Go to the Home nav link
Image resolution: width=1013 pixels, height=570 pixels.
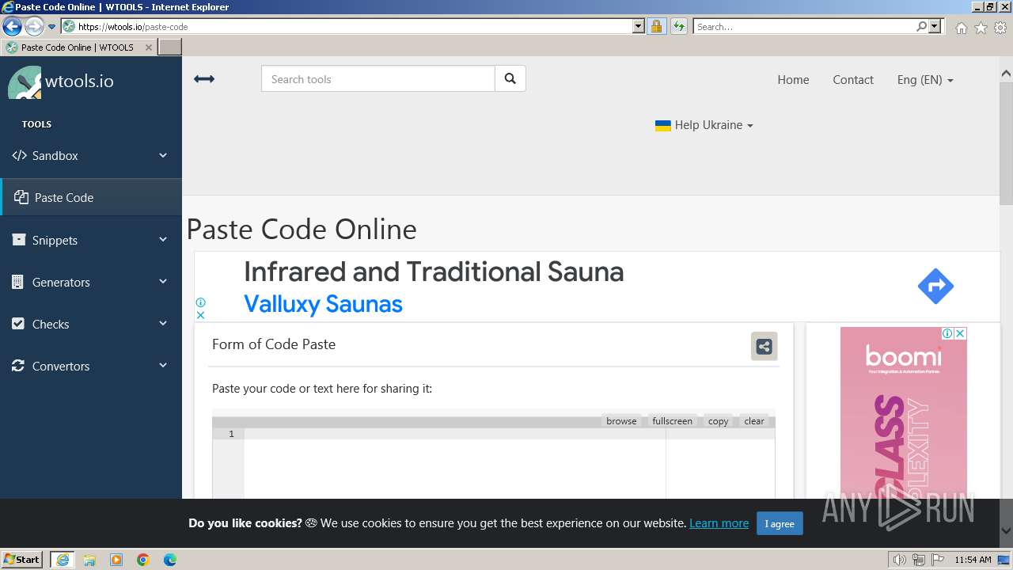pos(793,79)
